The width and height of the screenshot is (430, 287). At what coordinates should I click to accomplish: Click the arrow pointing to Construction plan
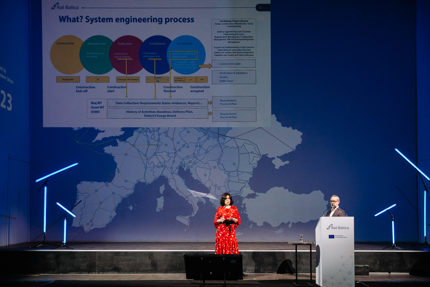pyautogui.click(x=205, y=66)
